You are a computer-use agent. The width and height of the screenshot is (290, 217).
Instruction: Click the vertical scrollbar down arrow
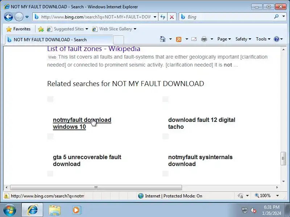[283, 182]
